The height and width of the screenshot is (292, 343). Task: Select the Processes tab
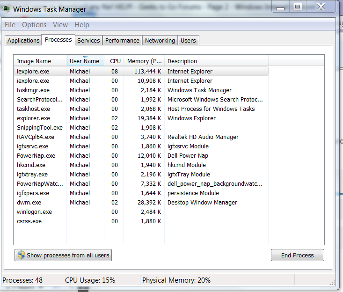(58, 40)
